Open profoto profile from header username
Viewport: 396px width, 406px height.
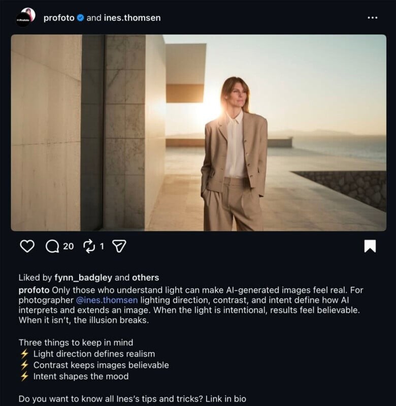pos(59,18)
